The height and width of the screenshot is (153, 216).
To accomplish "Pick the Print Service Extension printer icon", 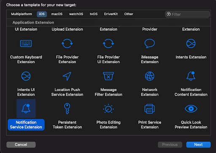I will (150, 109).
